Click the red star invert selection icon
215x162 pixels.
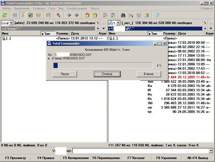coord(59,15)
